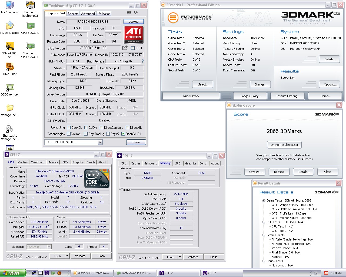Click Validate button in left CPU-Z window
Screen dimensions: 346x277
click(80, 256)
